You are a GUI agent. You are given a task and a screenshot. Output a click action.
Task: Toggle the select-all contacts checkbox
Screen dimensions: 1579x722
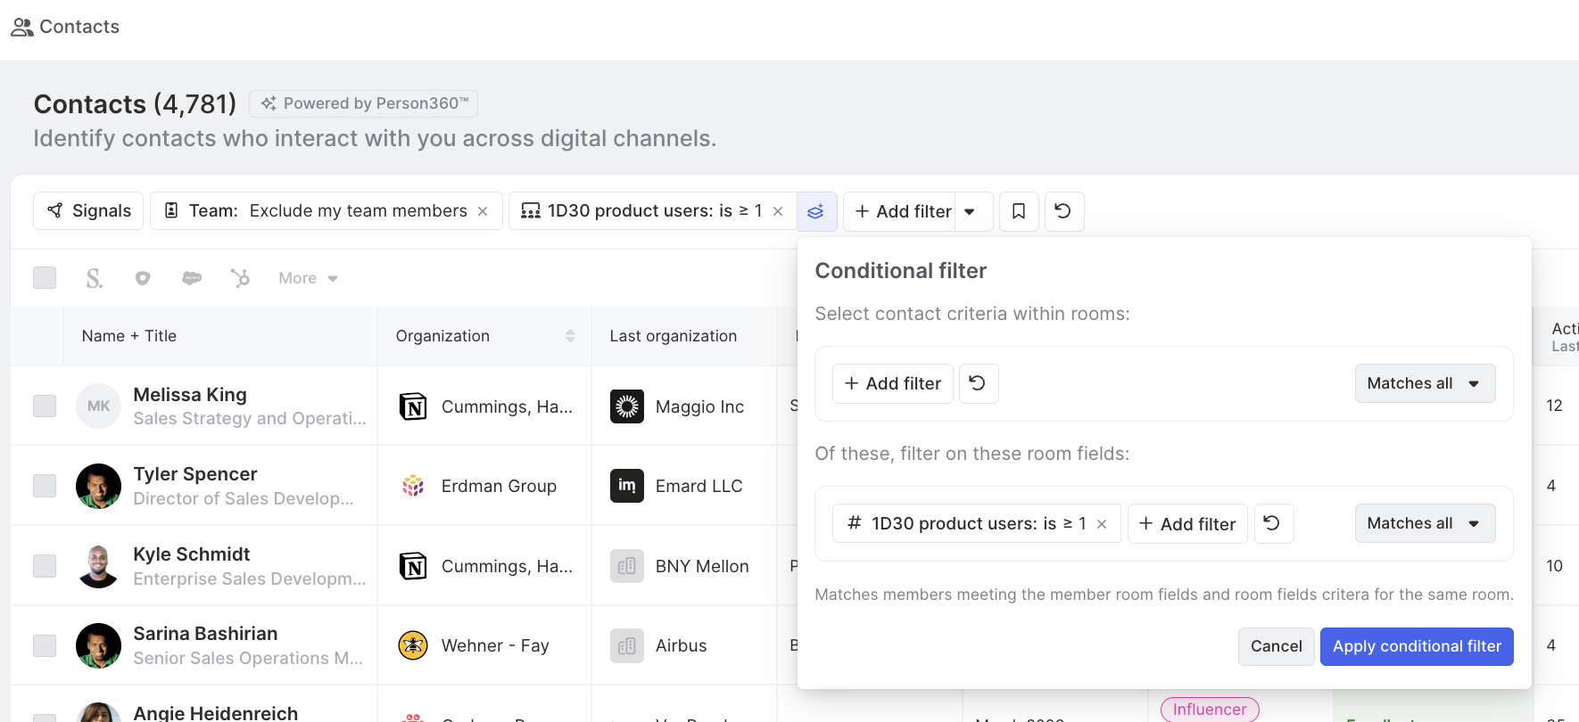click(45, 278)
